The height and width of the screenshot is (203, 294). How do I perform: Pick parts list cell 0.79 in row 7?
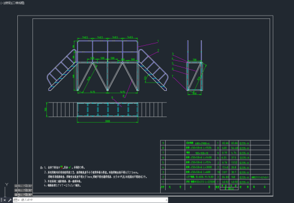[224, 153]
